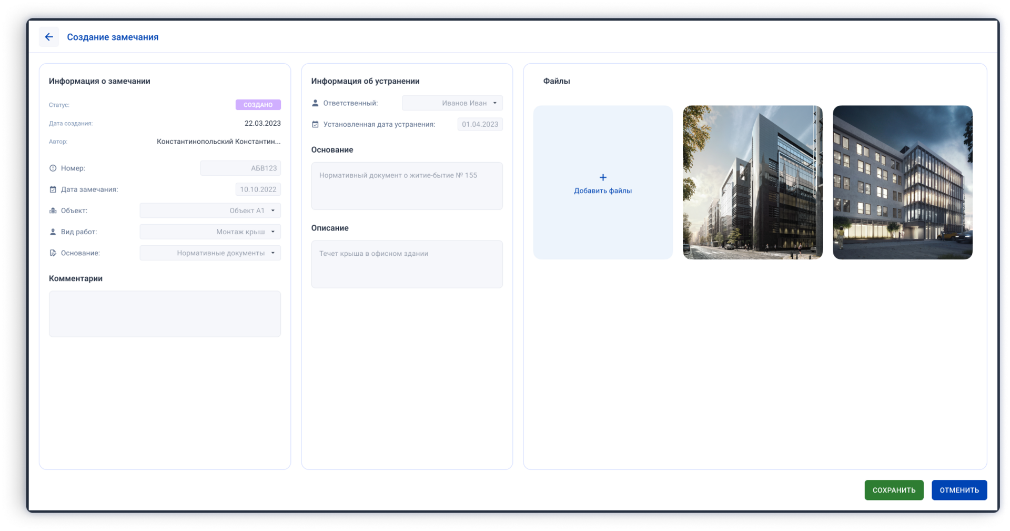Open the Объект А1 dropdown
This screenshot has width=1010, height=531.
pos(210,211)
